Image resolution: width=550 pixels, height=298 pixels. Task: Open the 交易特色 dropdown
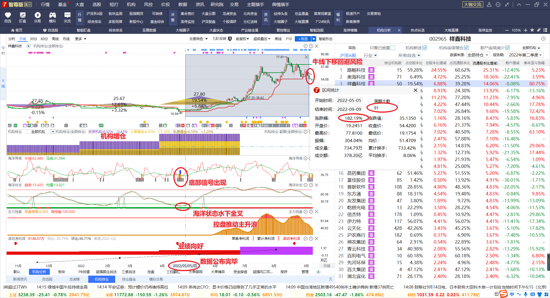(198, 39)
